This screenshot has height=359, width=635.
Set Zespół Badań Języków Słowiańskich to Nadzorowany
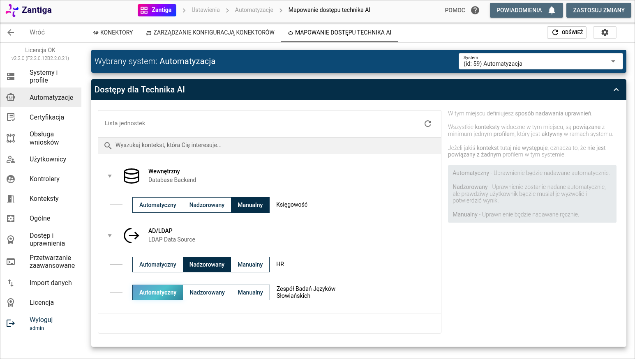tap(207, 292)
